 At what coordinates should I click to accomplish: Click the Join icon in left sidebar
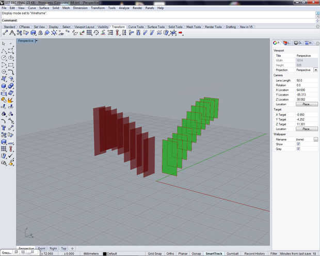pos(4,100)
